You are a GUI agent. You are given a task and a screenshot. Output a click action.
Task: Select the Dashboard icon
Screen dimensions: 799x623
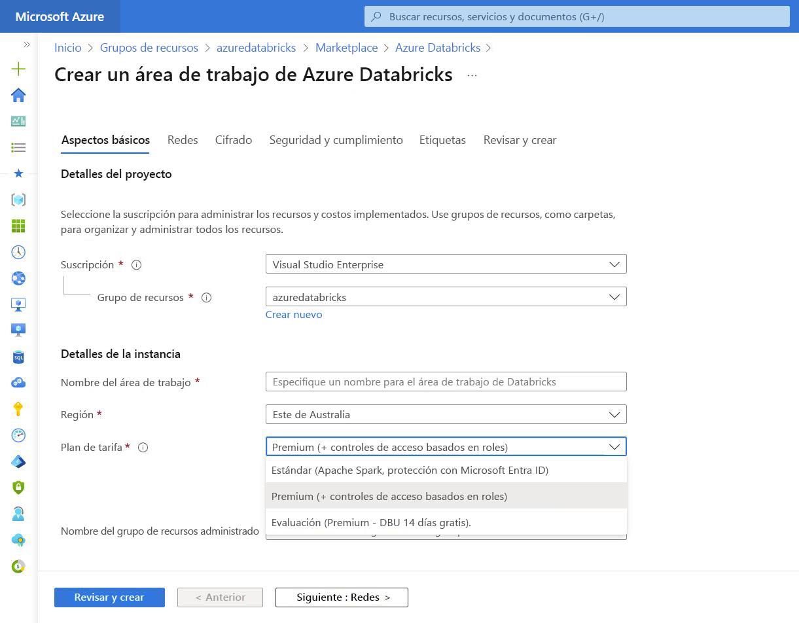(19, 121)
